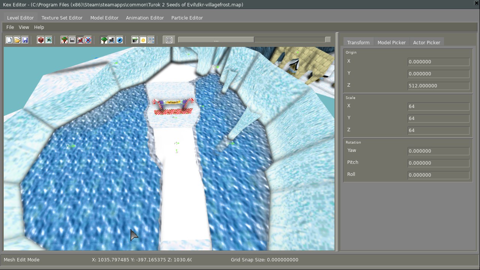Toggle the grid display button
The height and width of the screenshot is (270, 480).
click(169, 40)
